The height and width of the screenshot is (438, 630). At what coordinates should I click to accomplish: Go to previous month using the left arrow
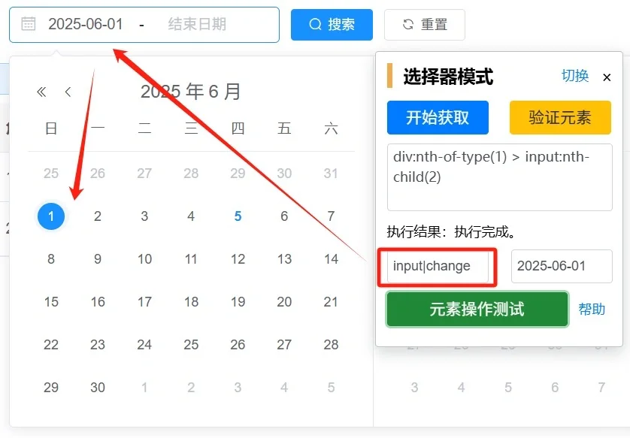(68, 91)
